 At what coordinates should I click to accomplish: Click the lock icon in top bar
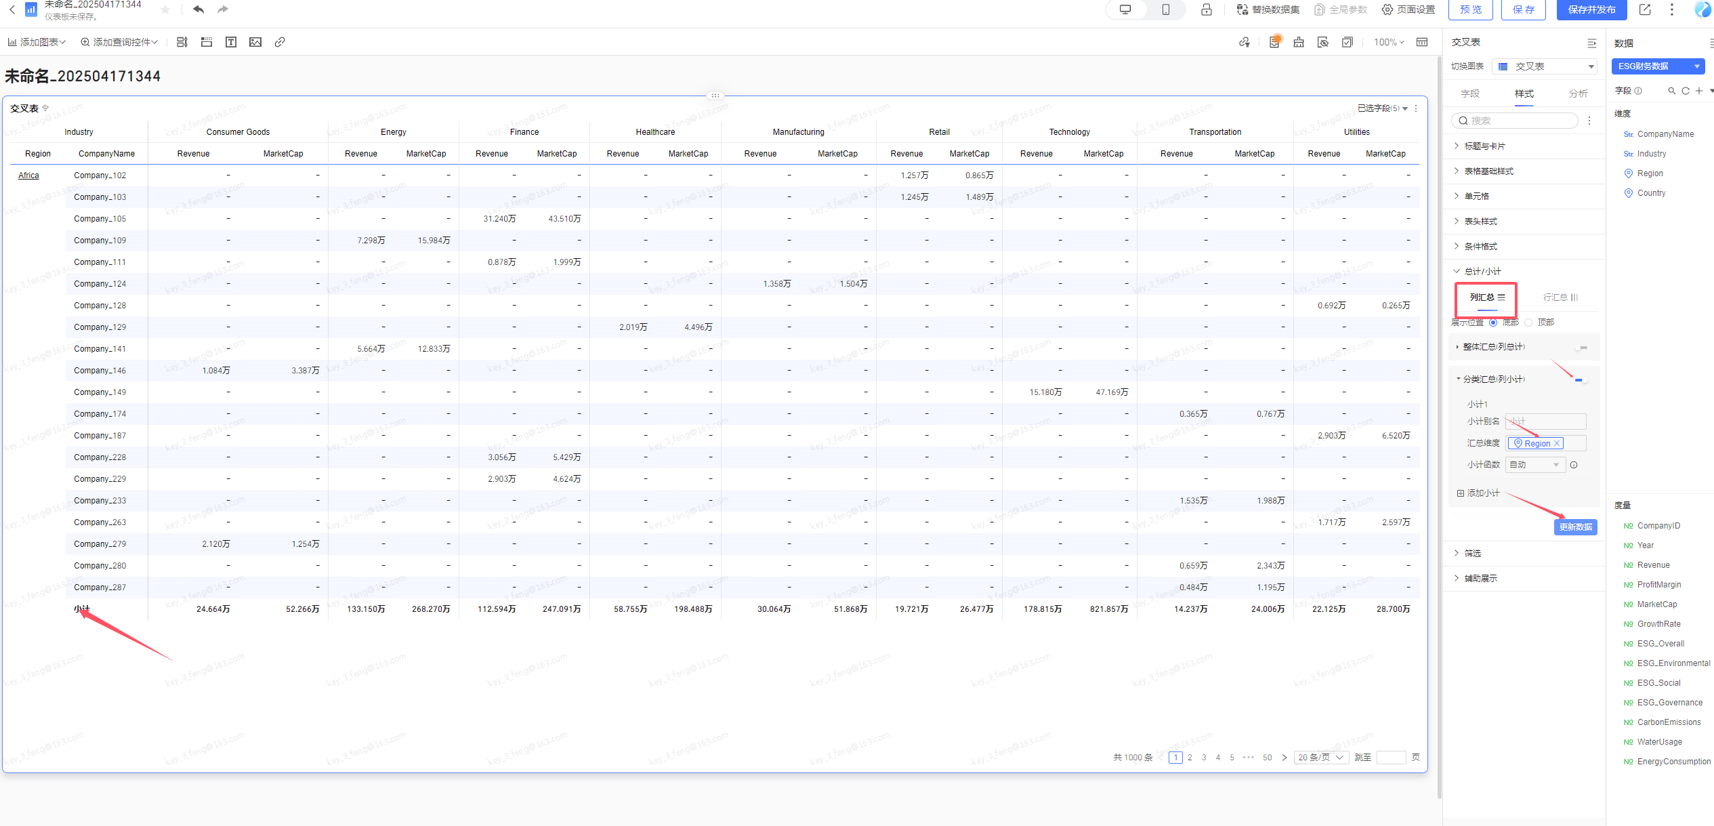click(x=1207, y=9)
